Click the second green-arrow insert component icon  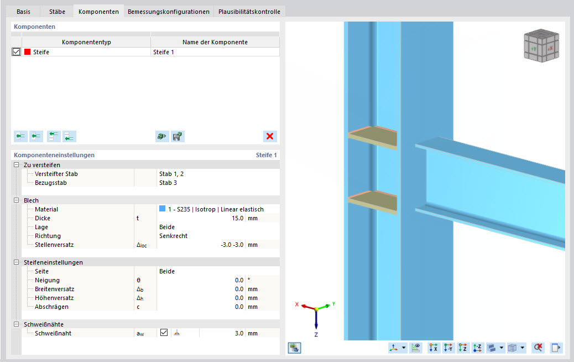pos(36,136)
